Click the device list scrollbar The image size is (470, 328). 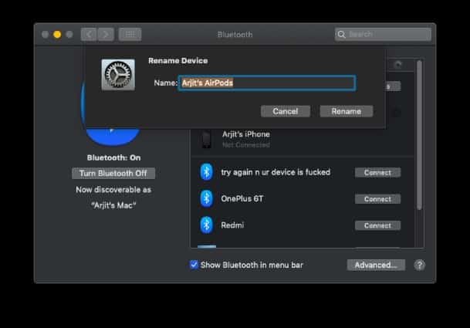point(419,135)
